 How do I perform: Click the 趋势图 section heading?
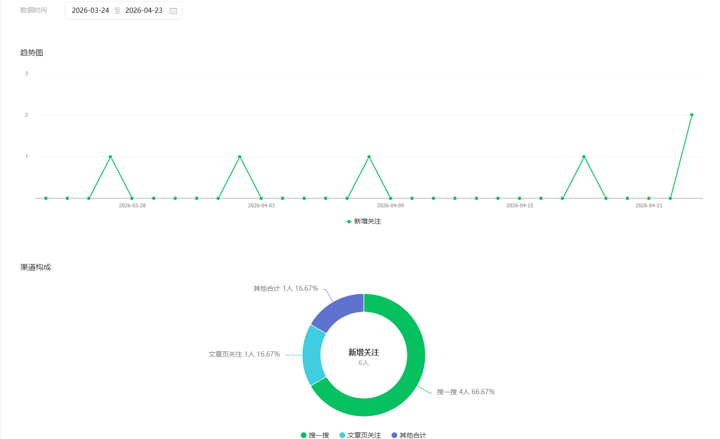click(32, 52)
